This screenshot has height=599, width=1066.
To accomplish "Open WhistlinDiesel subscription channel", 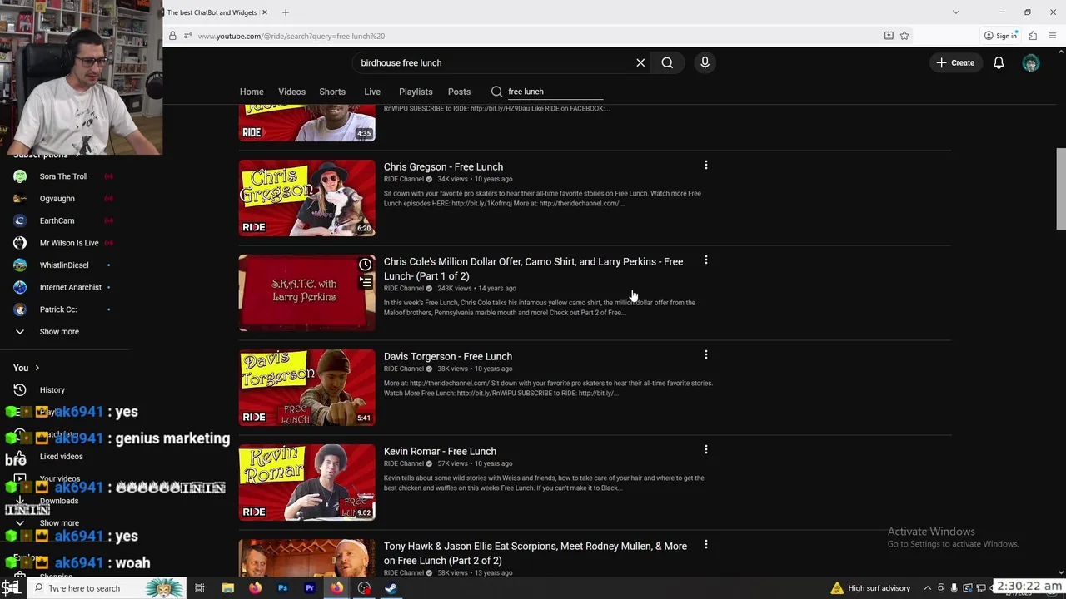I will tap(64, 265).
